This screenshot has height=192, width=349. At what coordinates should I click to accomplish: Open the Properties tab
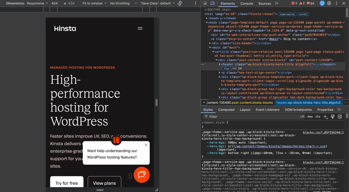click(325, 110)
